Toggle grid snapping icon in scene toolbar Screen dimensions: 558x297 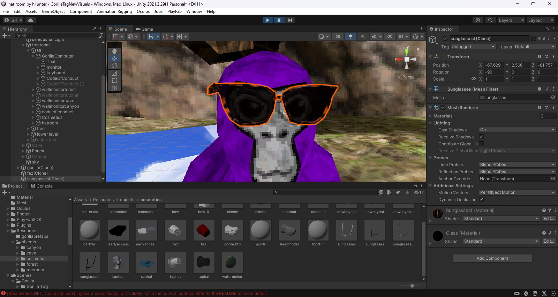click(151, 37)
